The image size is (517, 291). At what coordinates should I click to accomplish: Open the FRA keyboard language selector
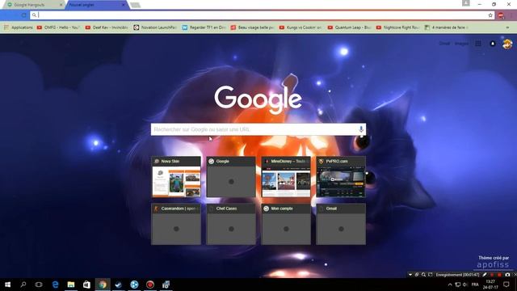pos(475,285)
